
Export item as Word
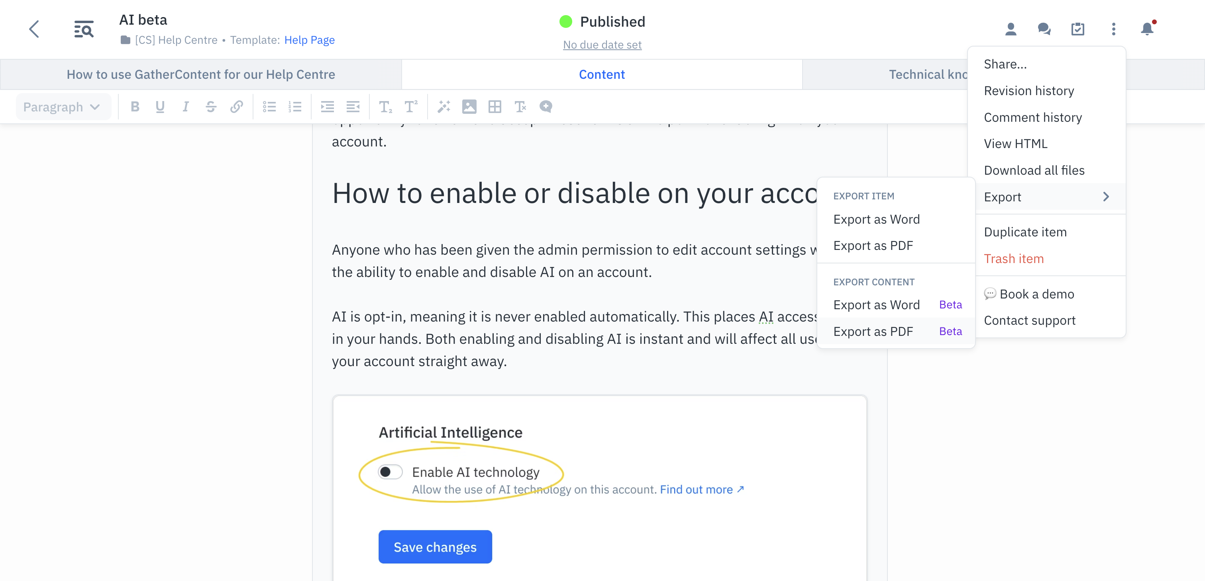[x=896, y=219]
